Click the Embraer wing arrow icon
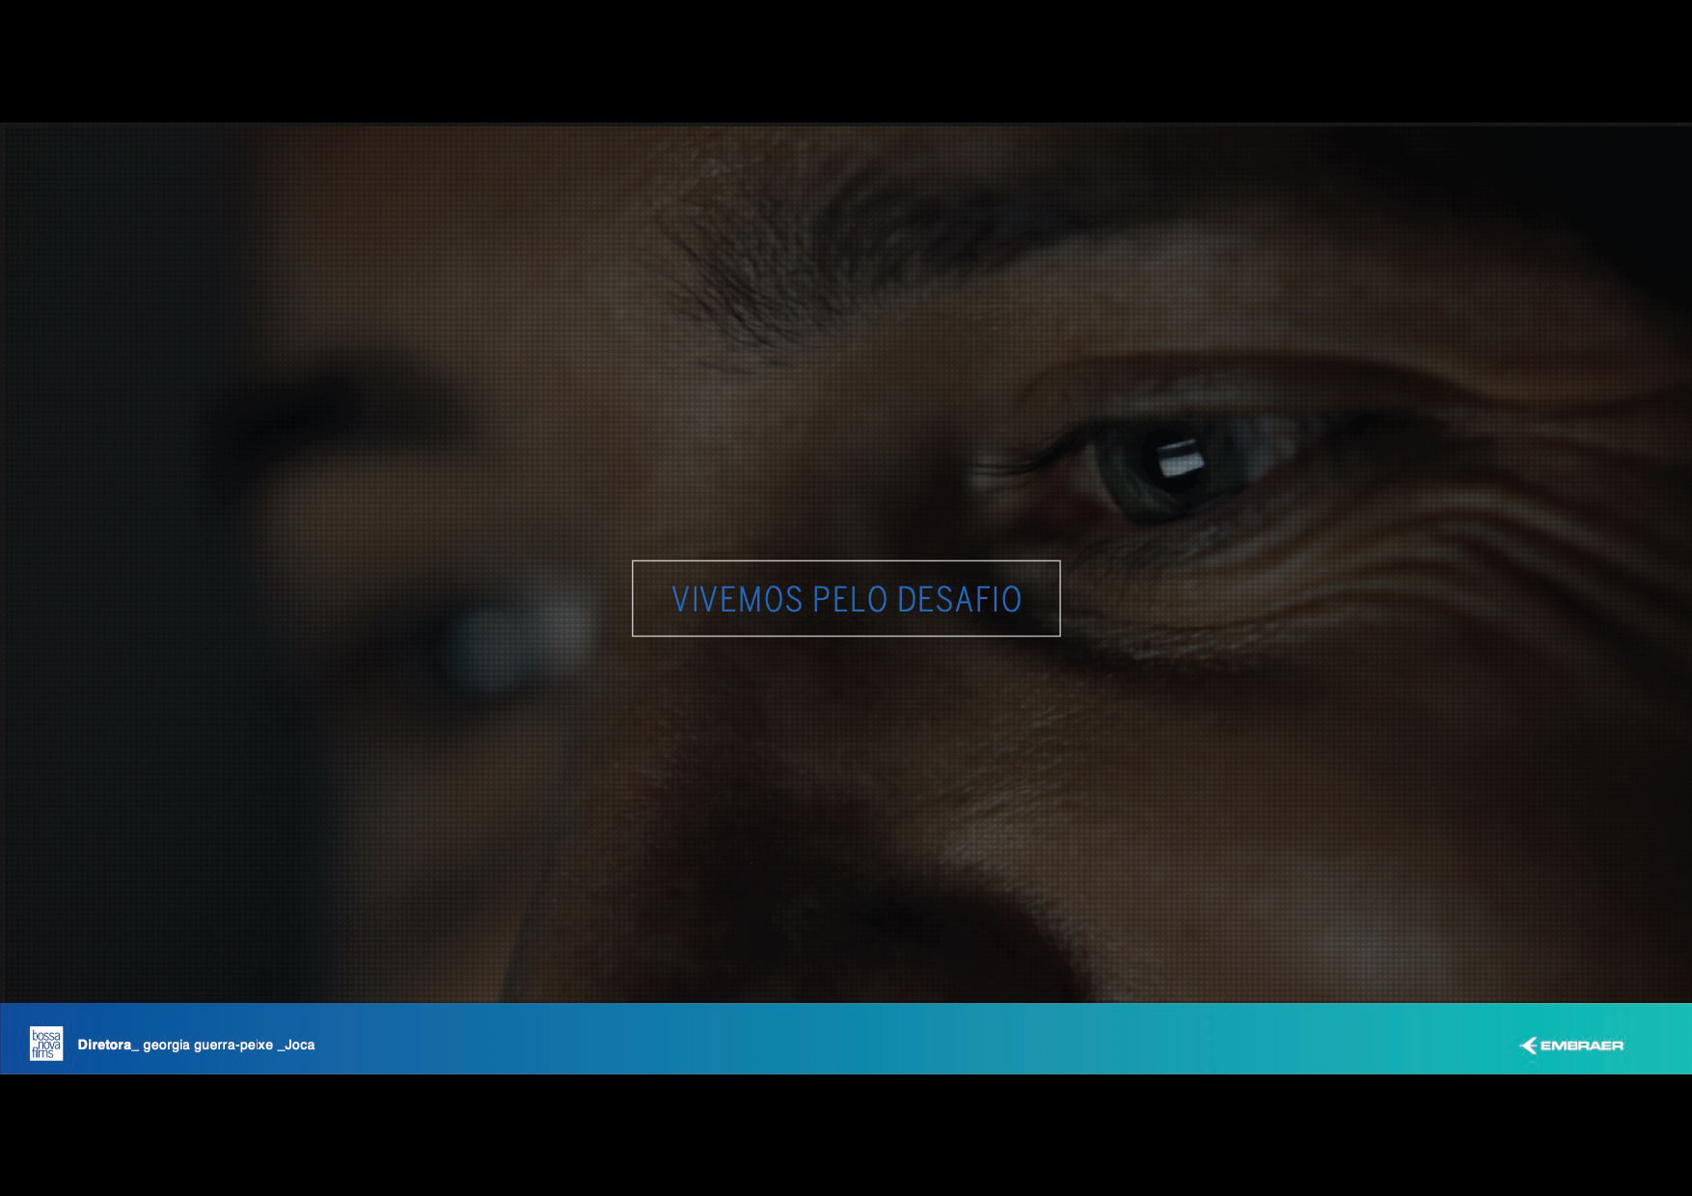The image size is (1692, 1196). point(1528,1046)
